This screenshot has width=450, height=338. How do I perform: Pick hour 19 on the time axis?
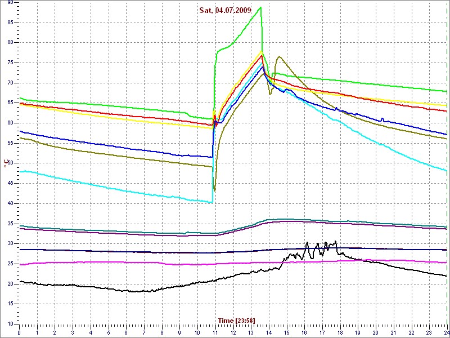(x=358, y=333)
